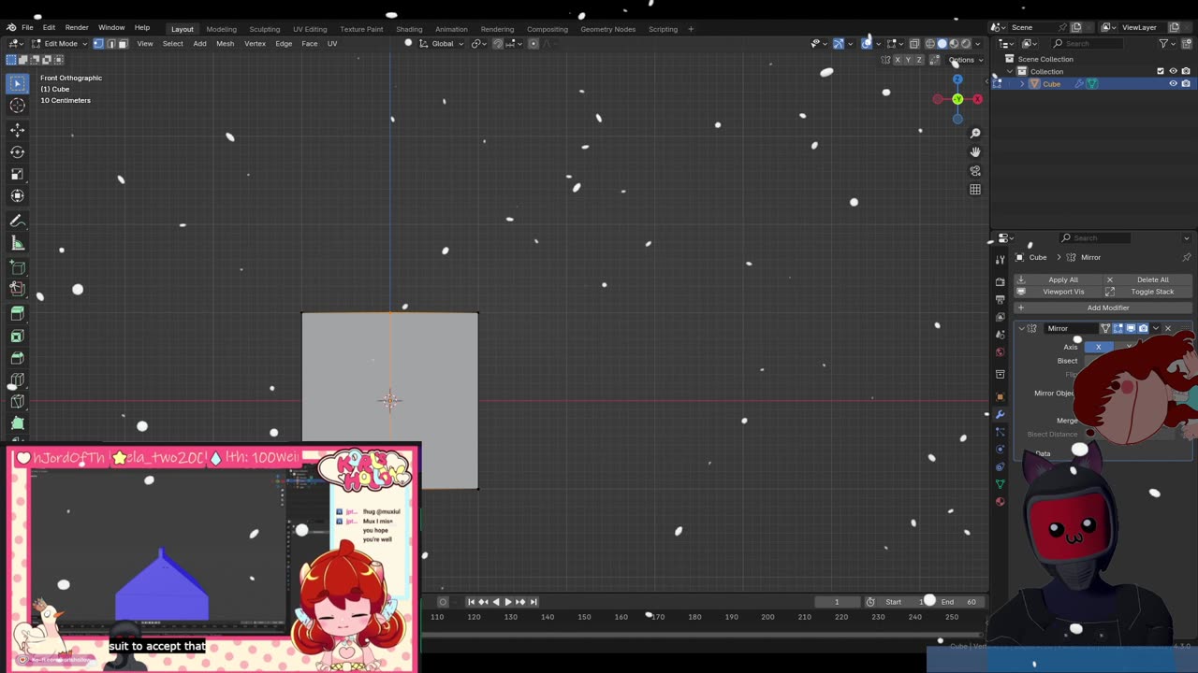Open viewport shading options dropdown arrow
The width and height of the screenshot is (1198, 673).
click(978, 43)
